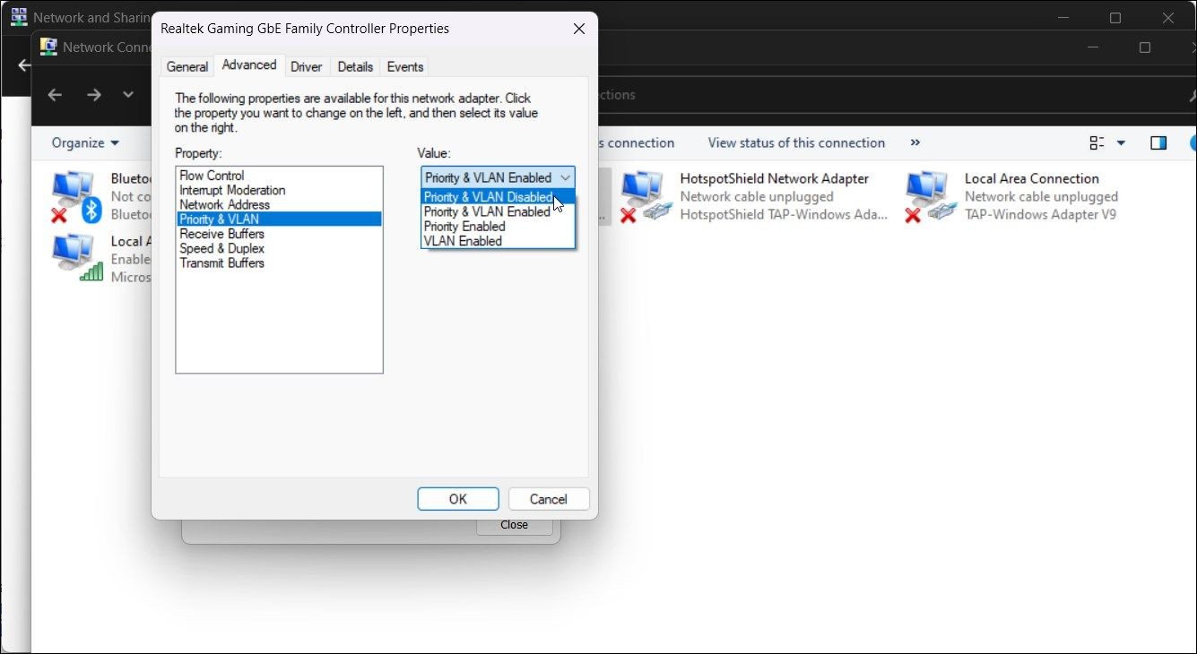Select the Wi-Fi adapter with signal bars
The image size is (1197, 654).
point(76,258)
